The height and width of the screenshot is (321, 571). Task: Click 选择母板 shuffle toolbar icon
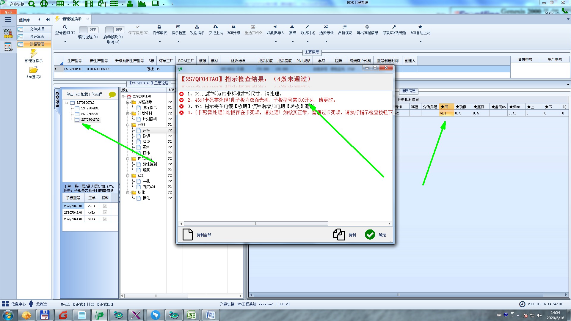pos(326,27)
